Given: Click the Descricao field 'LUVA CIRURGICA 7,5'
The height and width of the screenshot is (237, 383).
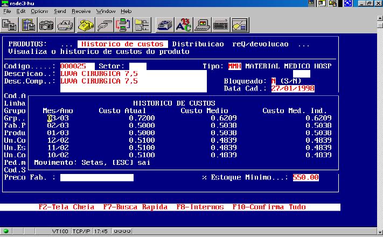Looking at the screenshot, I should click(x=134, y=74).
